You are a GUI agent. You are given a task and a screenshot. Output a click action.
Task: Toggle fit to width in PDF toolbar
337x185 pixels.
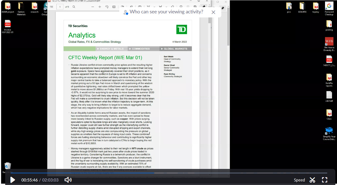coord(114,7)
